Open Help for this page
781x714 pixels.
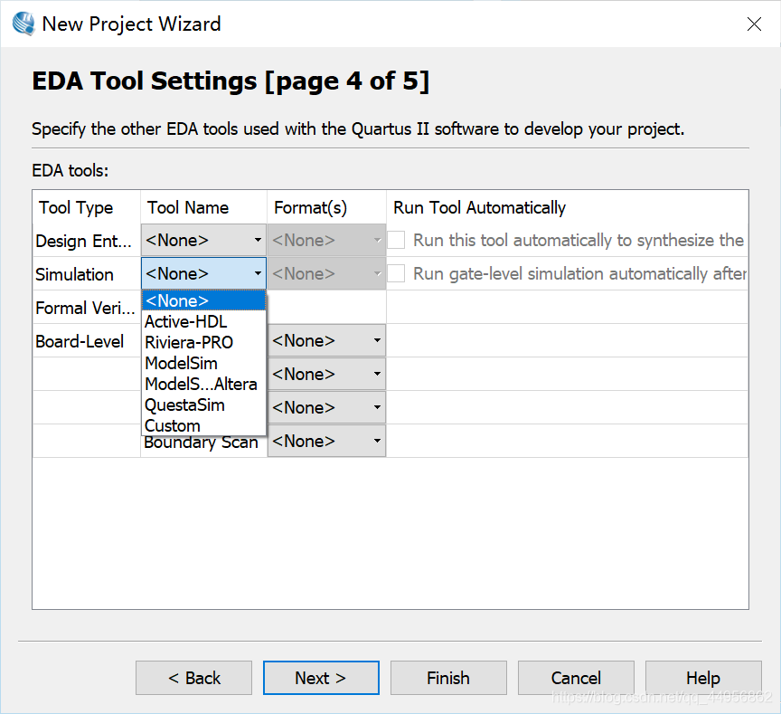coord(703,678)
